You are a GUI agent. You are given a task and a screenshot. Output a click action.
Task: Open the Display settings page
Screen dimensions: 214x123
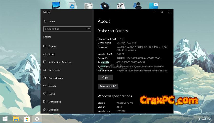(x=52, y=47)
